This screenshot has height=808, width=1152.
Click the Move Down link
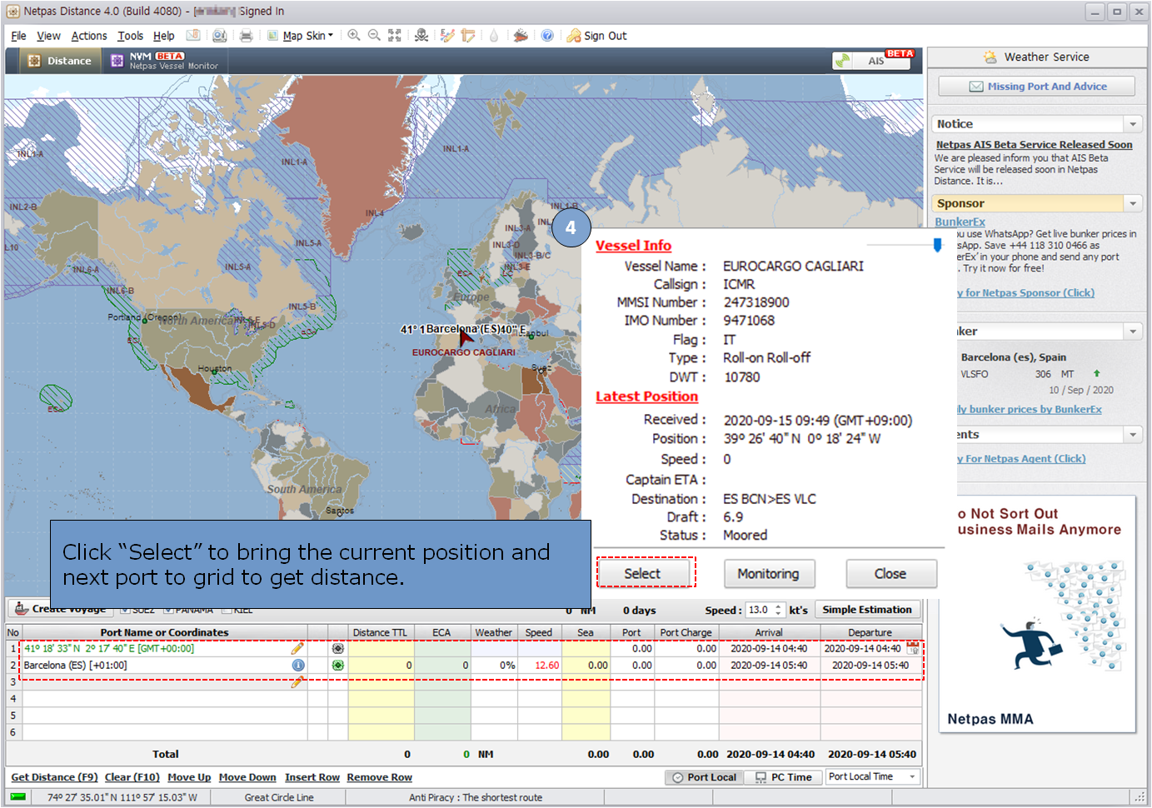pyautogui.click(x=247, y=777)
